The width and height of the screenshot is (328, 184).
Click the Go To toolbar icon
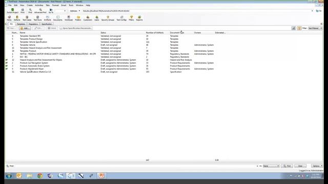pyautogui.click(x=51, y=11)
